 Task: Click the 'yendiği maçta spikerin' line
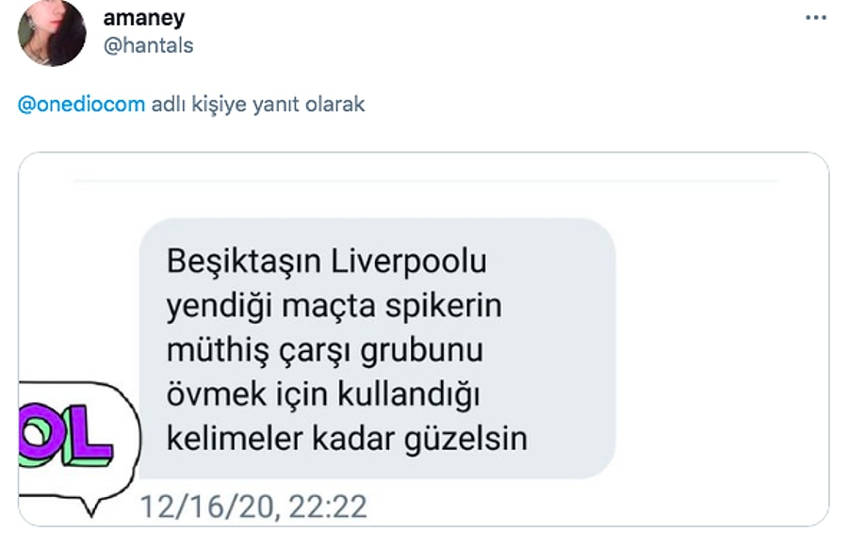pyautogui.click(x=334, y=307)
